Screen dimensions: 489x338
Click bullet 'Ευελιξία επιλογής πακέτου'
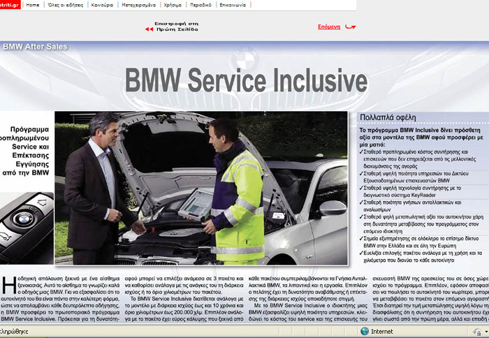click(x=421, y=256)
